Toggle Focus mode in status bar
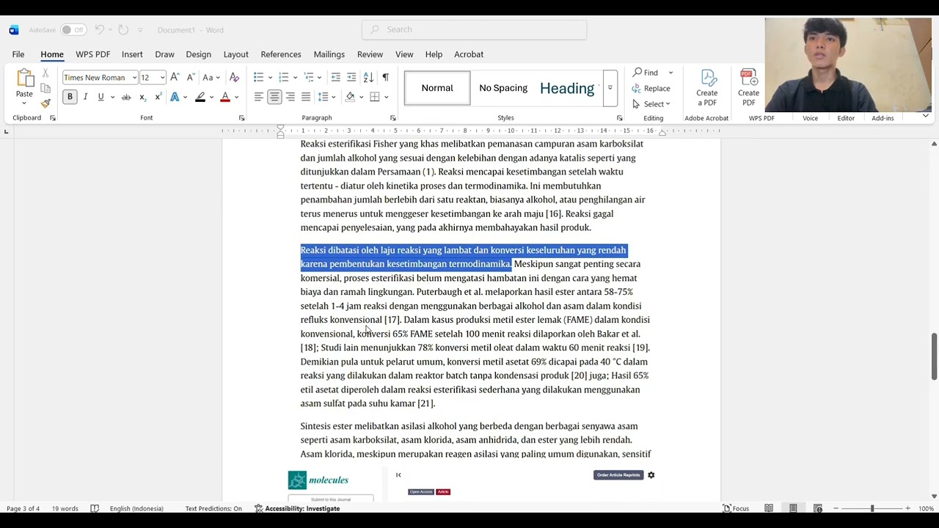The height and width of the screenshot is (528, 939). click(x=736, y=508)
